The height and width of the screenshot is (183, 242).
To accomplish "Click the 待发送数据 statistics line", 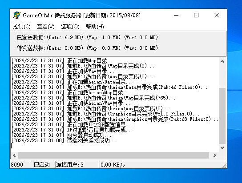I will coord(87,48).
